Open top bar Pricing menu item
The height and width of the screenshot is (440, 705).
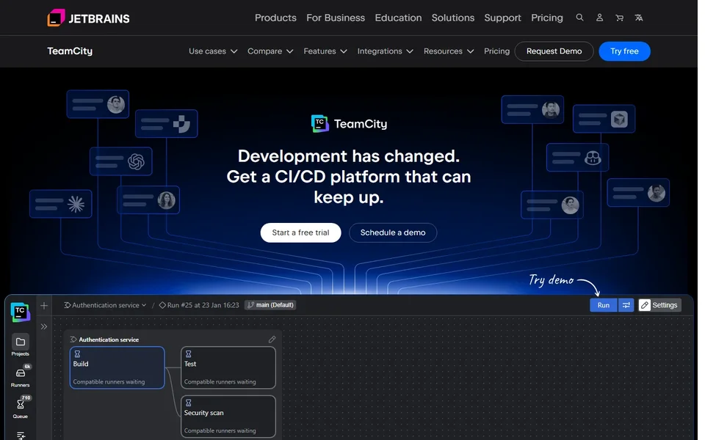[546, 18]
